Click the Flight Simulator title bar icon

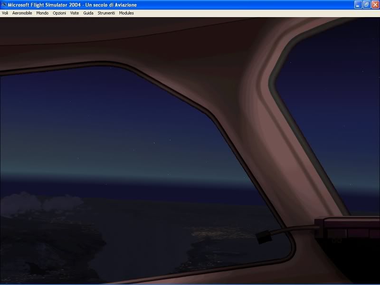4,5
